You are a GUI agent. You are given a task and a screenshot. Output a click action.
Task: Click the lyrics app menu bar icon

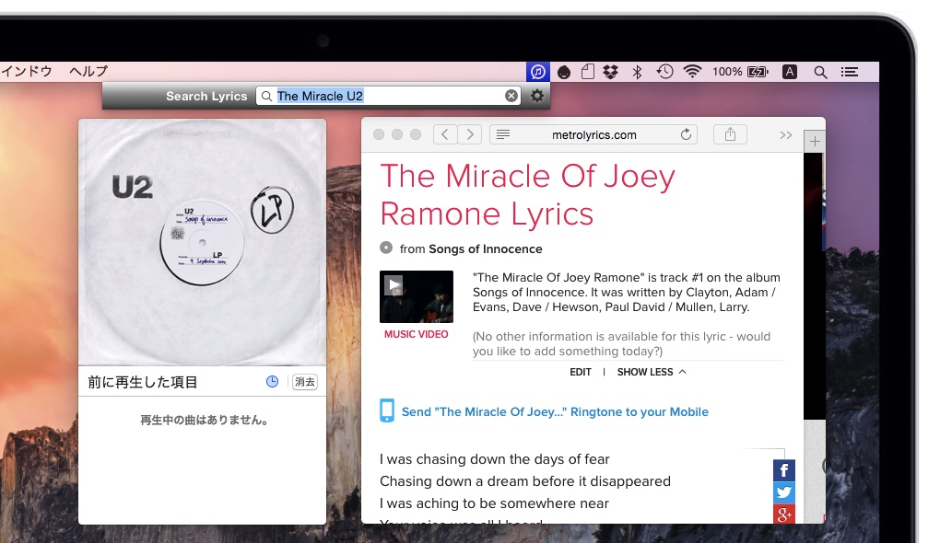(538, 72)
